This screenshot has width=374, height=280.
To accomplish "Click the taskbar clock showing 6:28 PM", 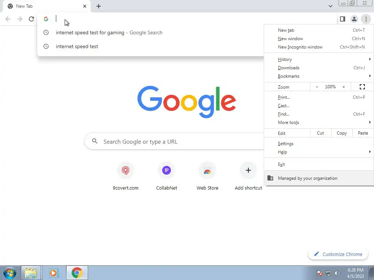I will 355,273.
